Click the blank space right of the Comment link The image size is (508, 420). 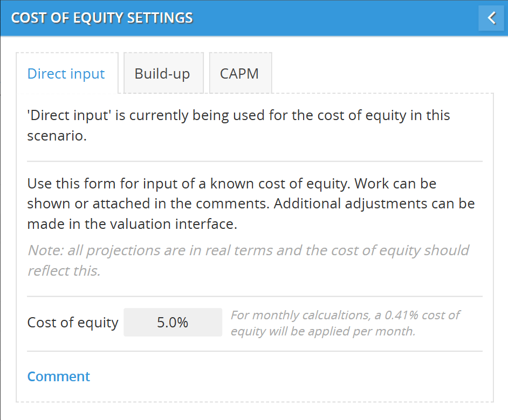[x=286, y=376]
